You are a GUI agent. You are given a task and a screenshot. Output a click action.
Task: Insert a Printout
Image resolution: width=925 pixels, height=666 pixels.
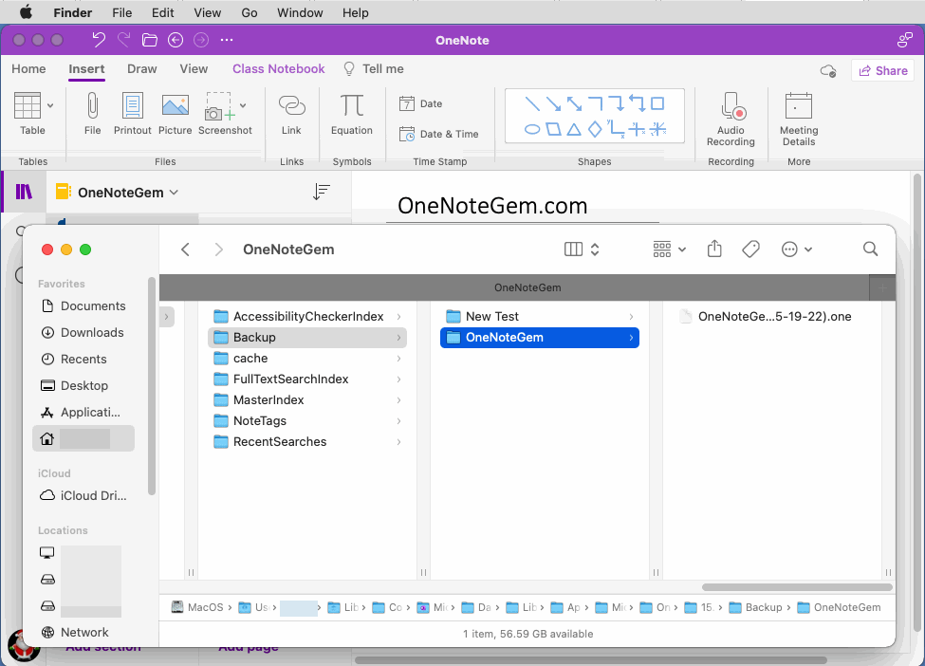[x=132, y=113]
